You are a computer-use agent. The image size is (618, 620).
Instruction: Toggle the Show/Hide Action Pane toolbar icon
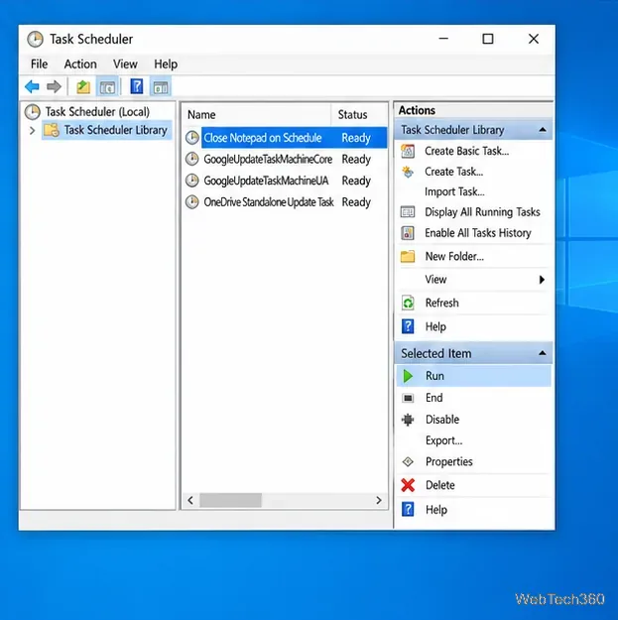[161, 87]
